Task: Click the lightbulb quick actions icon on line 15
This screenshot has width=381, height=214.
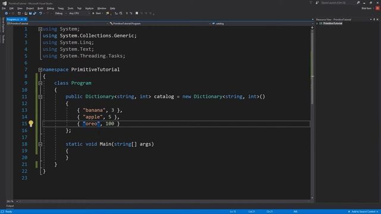Action: pos(31,124)
